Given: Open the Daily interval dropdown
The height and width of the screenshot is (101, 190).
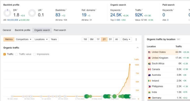Looking at the screenshot, I should pos(126,39).
